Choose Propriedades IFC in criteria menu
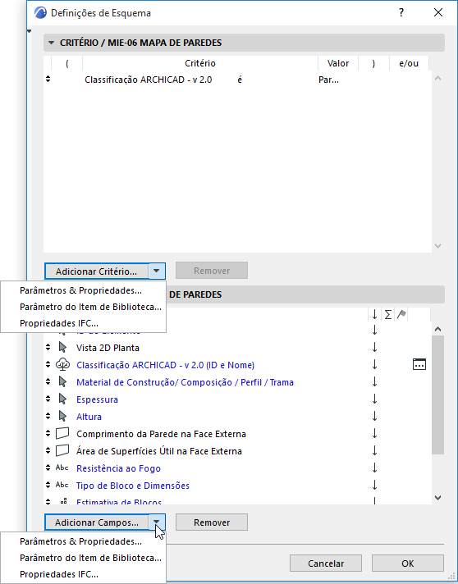The image size is (458, 584). [59, 323]
